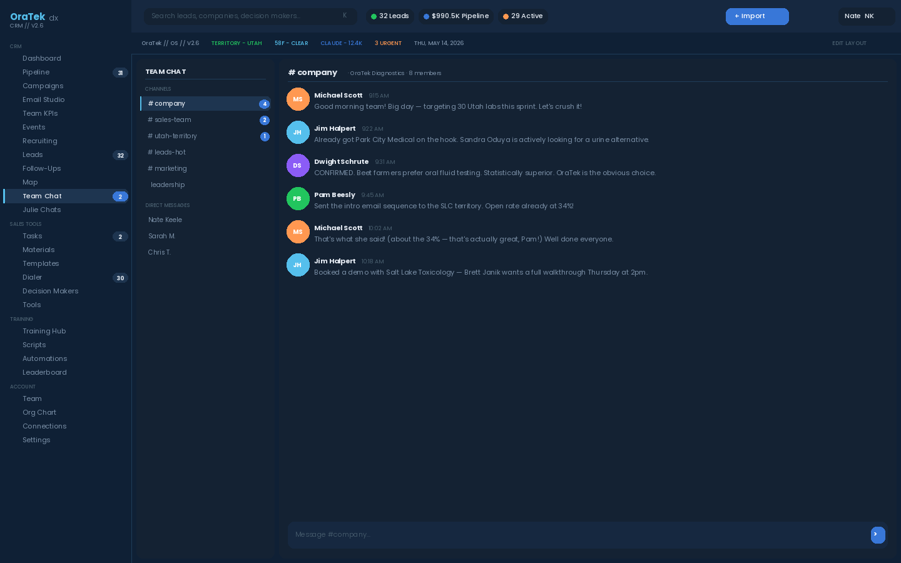Click the 58F - CLEAR weather status

[x=291, y=44]
